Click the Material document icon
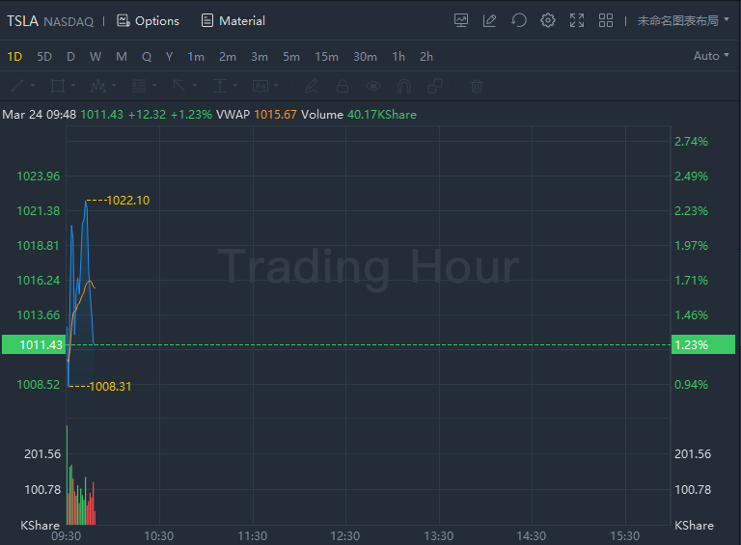The width and height of the screenshot is (741, 545). click(207, 21)
